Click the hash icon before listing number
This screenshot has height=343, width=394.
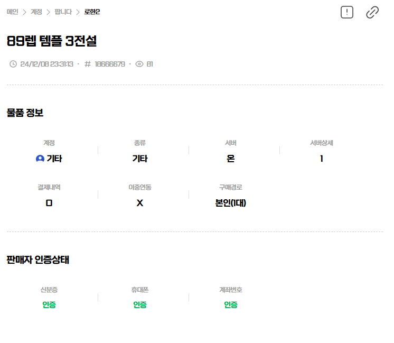[88, 64]
